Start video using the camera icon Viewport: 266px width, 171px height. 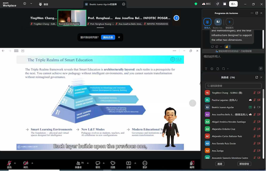click(x=26, y=163)
